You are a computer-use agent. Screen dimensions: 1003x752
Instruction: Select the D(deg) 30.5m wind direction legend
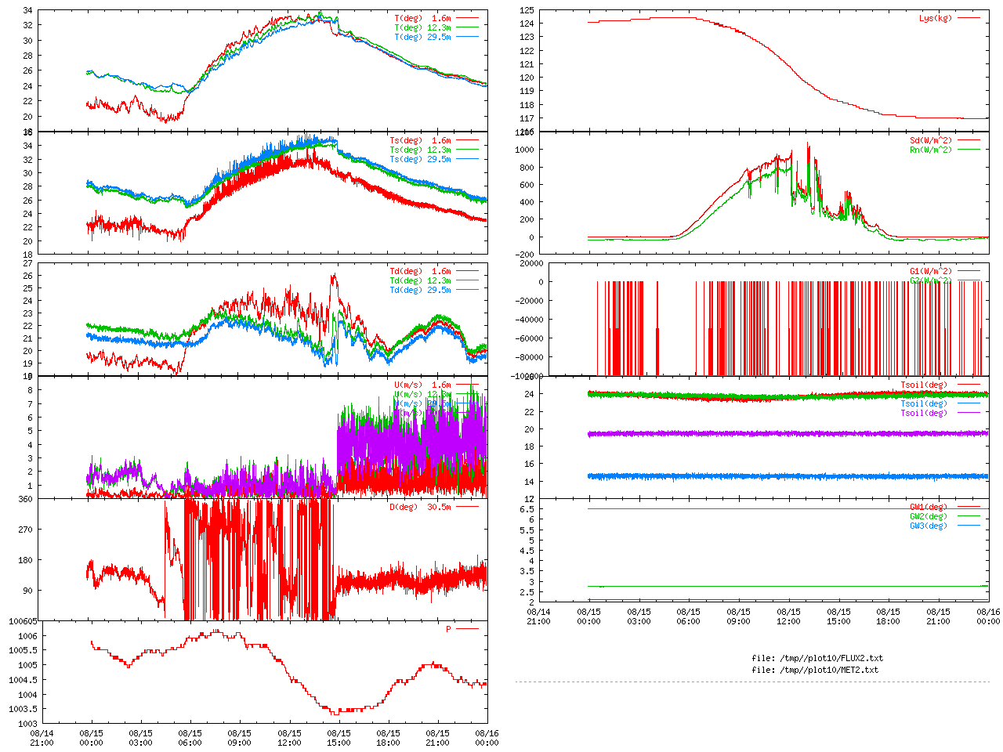420,507
